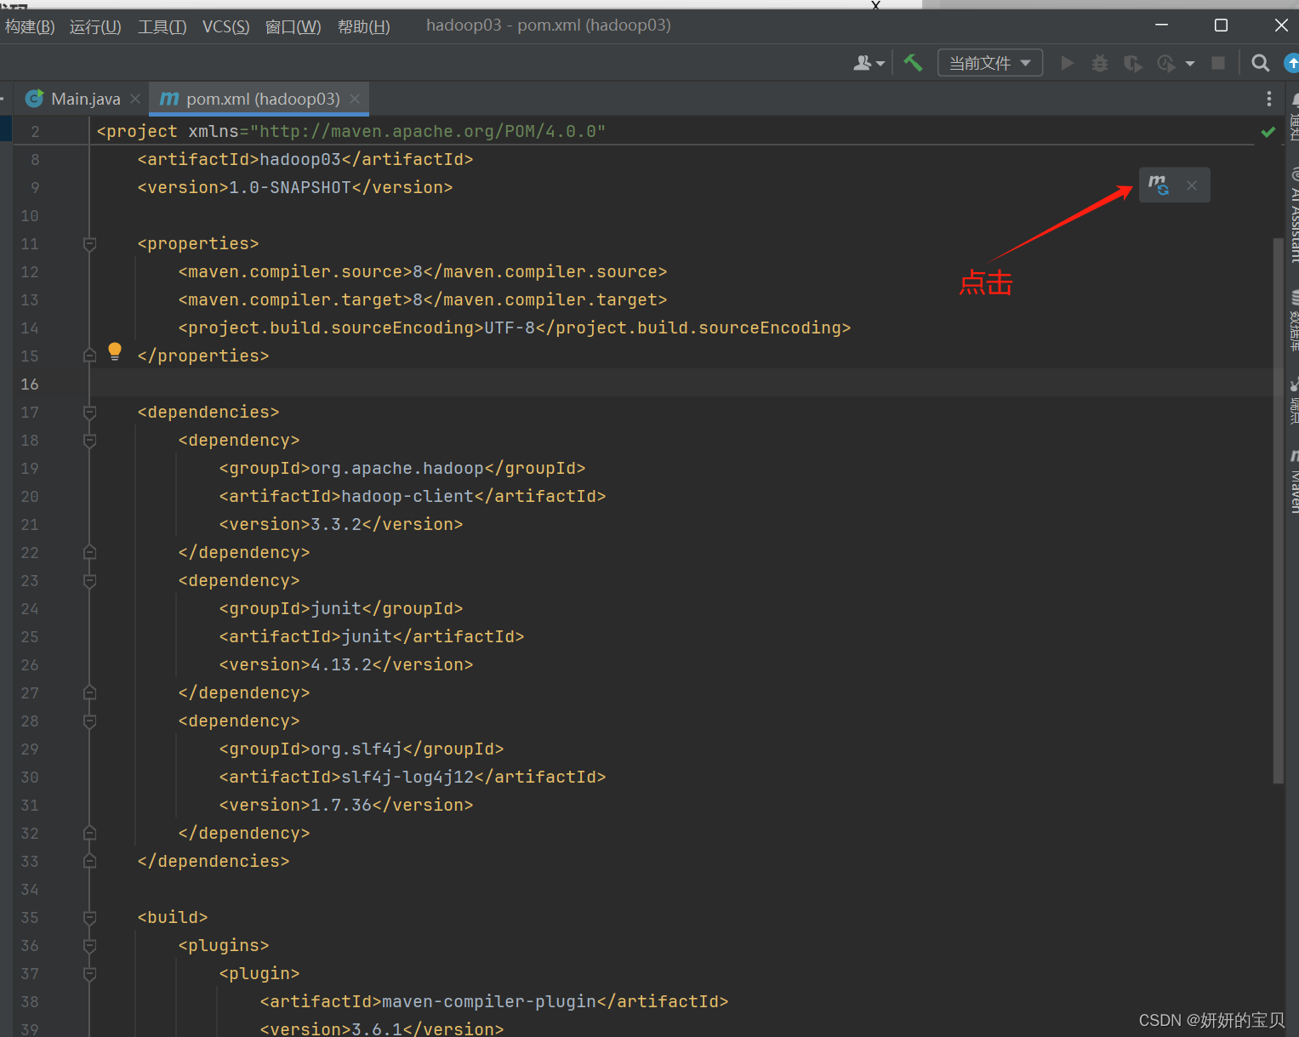Open the user account dropdown
Image resolution: width=1299 pixels, height=1037 pixels.
tap(869, 63)
